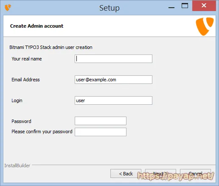
Task: Click the 'Login' label
Action: [x=17, y=100]
